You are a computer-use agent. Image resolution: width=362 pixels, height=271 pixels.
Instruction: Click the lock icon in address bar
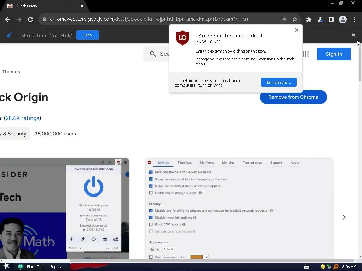(45, 19)
